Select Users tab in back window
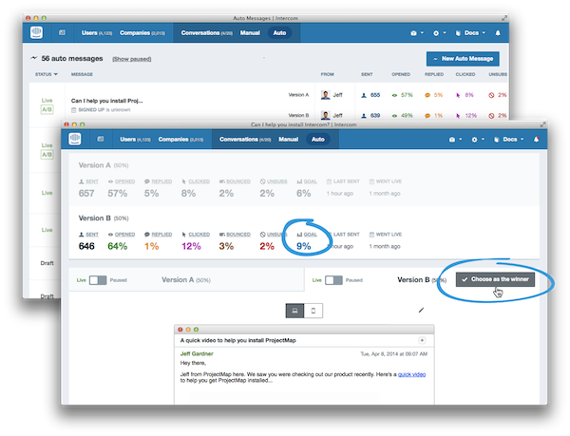 coord(96,32)
